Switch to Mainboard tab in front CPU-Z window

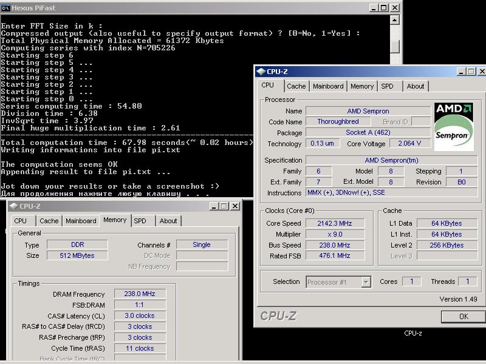[x=328, y=86]
